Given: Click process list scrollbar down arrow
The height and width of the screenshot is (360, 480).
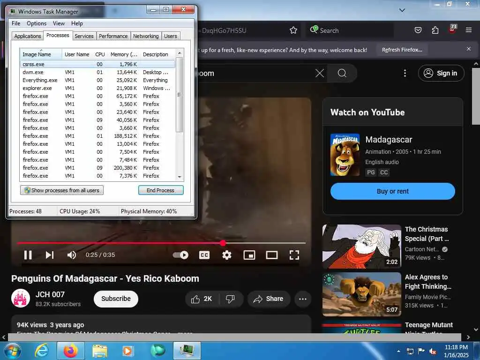Looking at the screenshot, I should 180,177.
